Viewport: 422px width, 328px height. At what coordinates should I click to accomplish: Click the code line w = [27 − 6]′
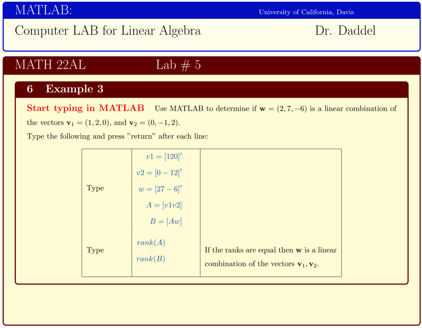pos(160,189)
